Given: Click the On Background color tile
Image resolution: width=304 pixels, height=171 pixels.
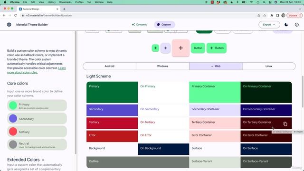Looking at the screenshot, I should tap(163, 149).
